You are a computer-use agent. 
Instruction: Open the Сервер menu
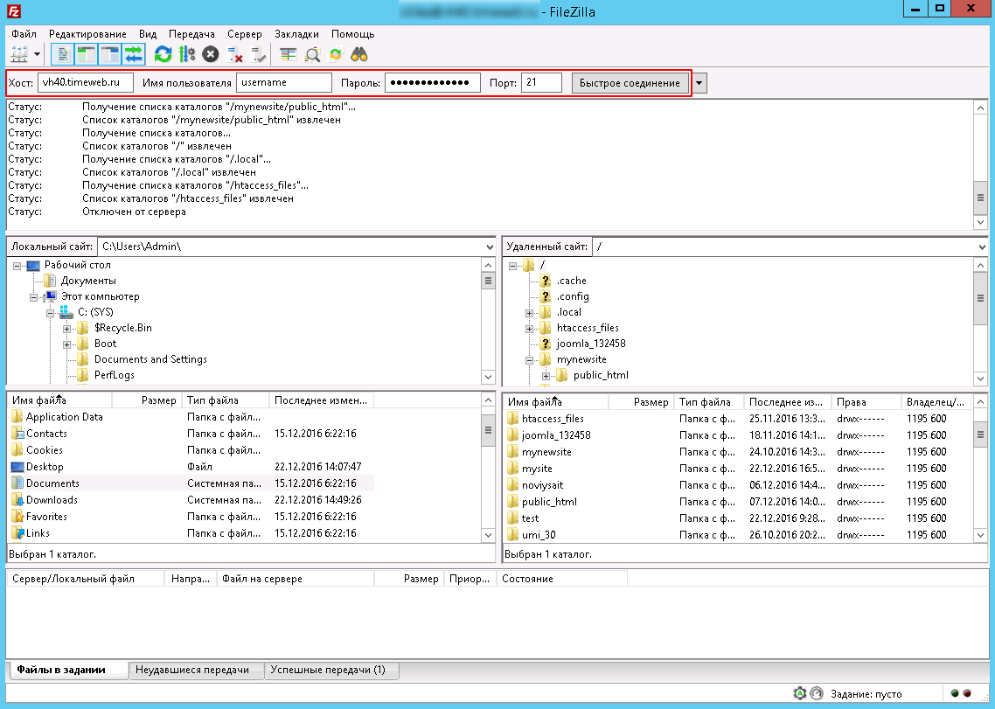(x=244, y=33)
